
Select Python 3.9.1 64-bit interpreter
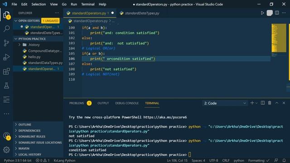18,160
